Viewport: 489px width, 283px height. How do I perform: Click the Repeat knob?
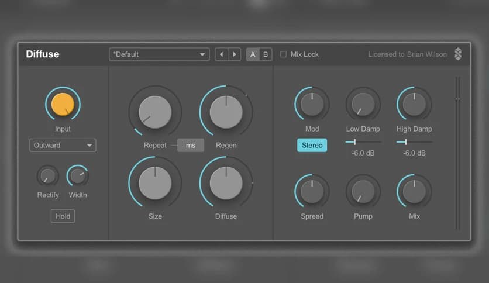tap(155, 112)
